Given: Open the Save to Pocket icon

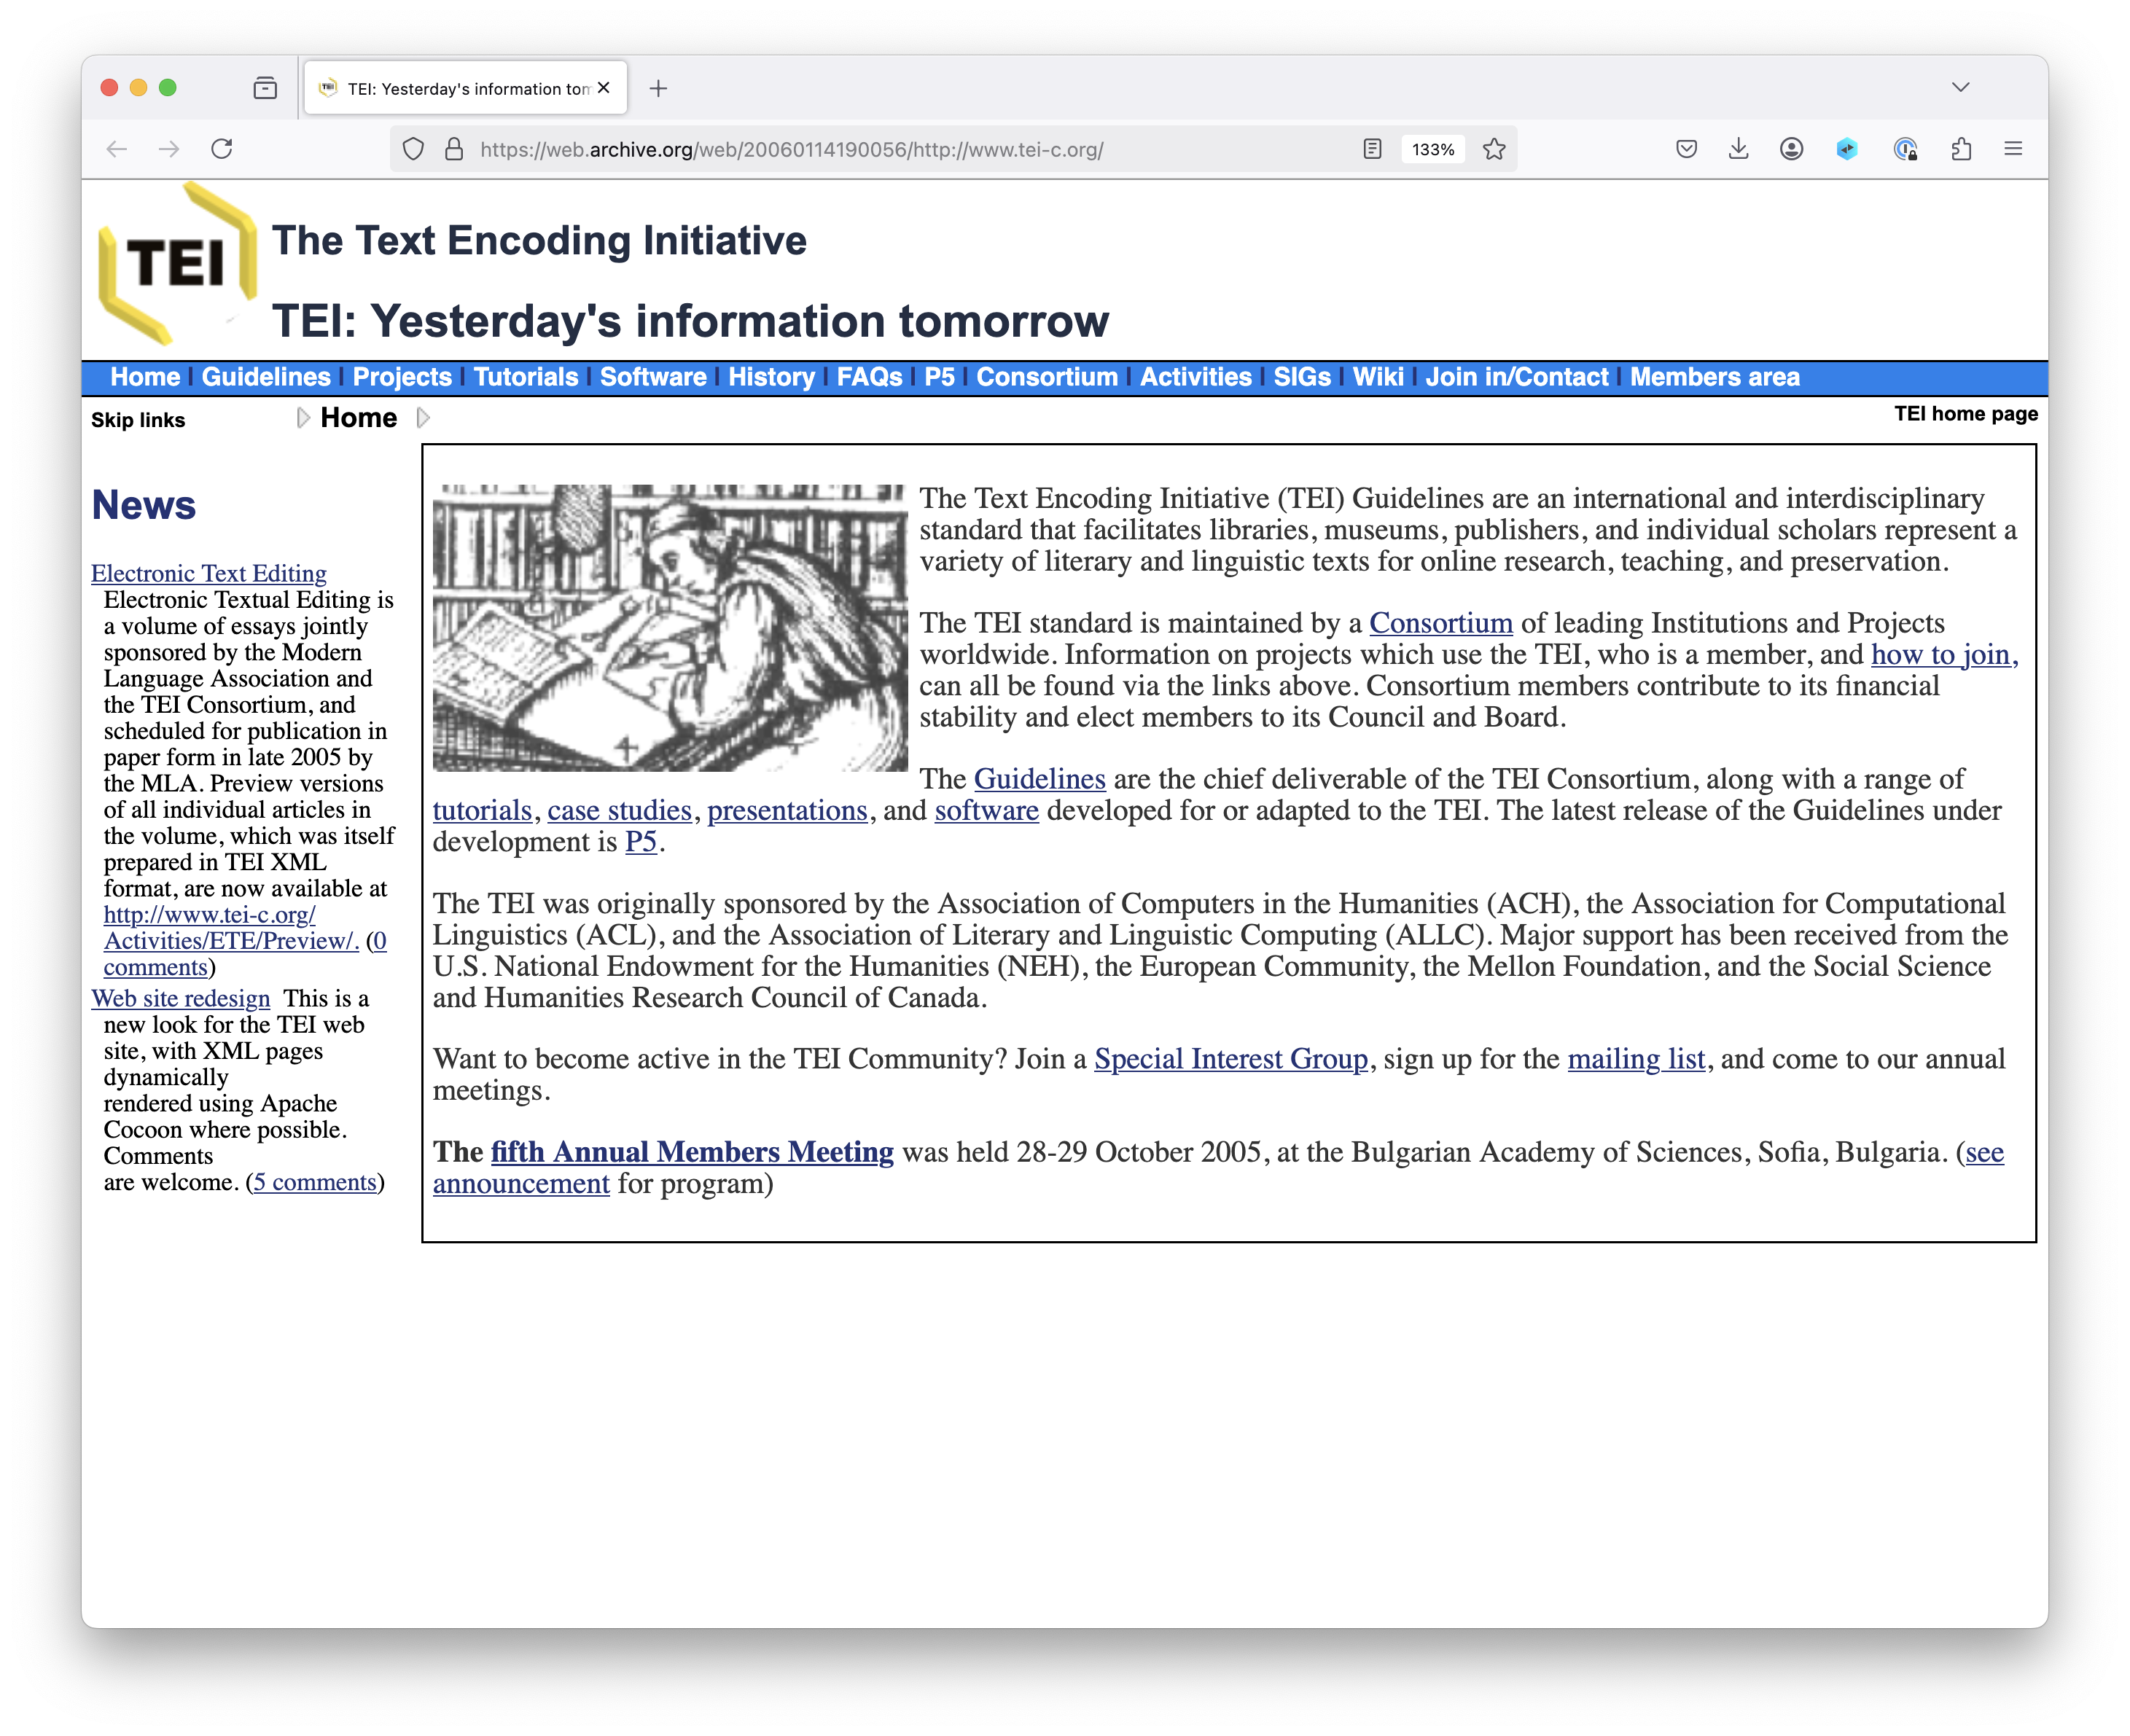Looking at the screenshot, I should click(x=1686, y=149).
